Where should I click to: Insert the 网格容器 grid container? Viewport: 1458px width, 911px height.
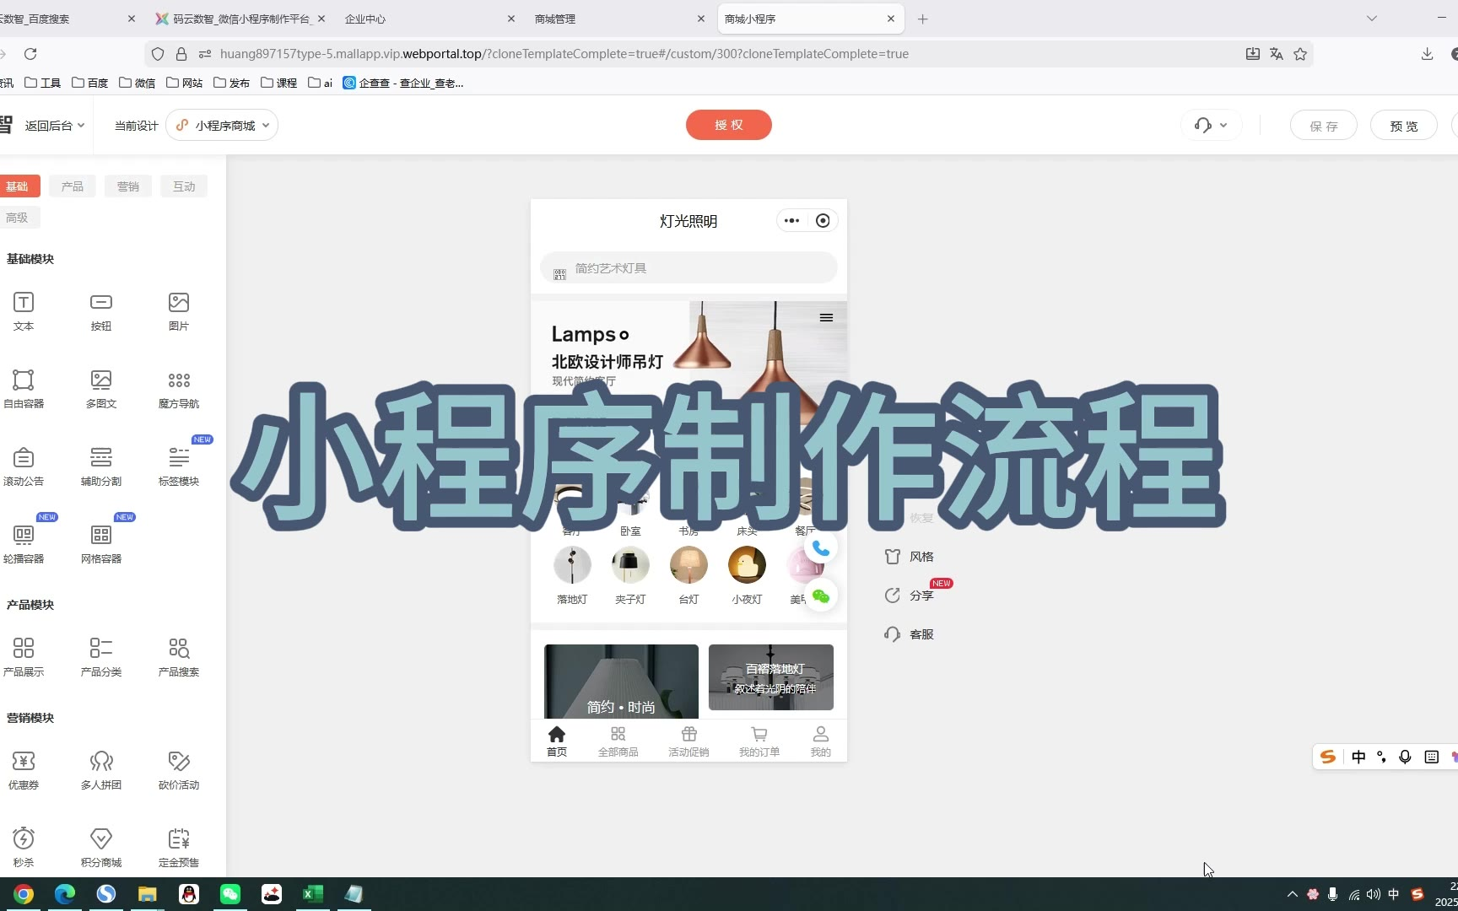[x=101, y=544]
